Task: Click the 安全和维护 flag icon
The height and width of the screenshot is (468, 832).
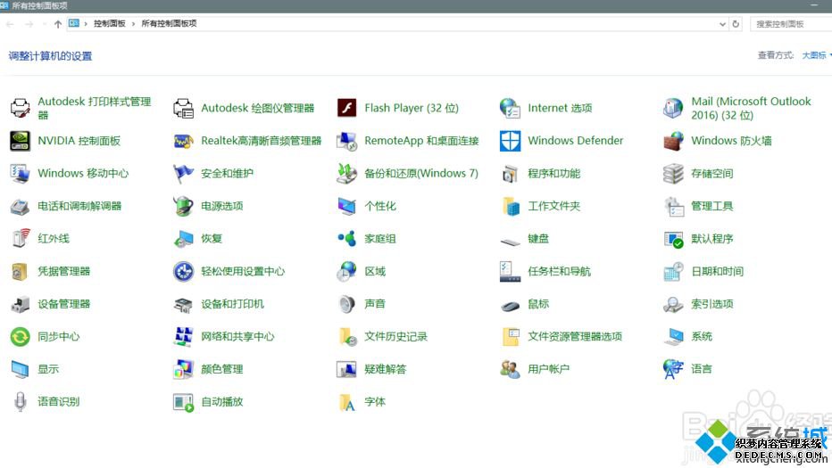Action: (184, 173)
